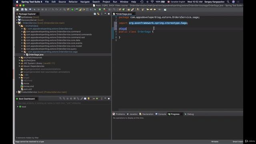
Task: Click the macOS Spotlight search icon
Action: pos(228,2)
